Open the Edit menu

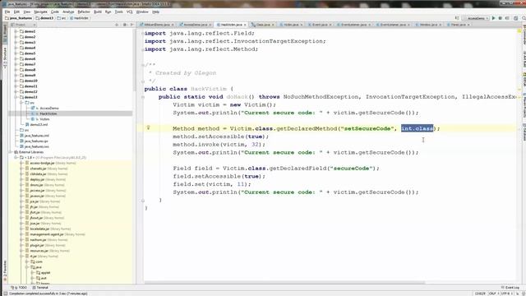tap(16, 12)
